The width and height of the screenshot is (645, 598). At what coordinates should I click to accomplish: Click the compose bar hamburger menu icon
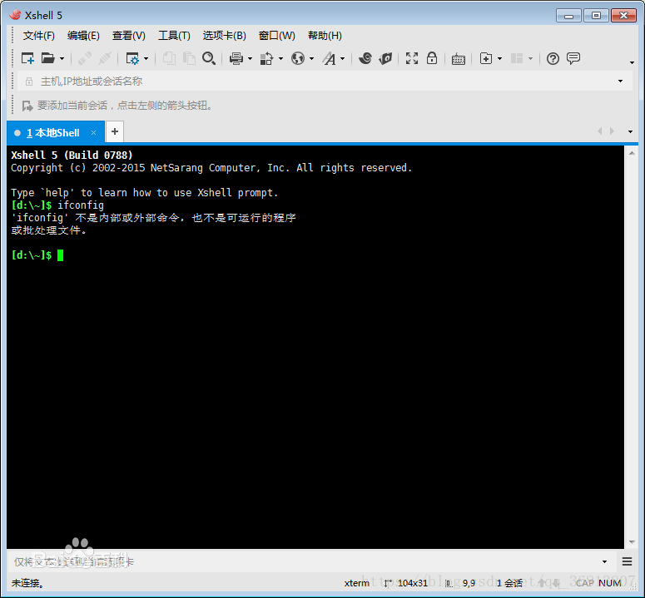click(x=627, y=562)
